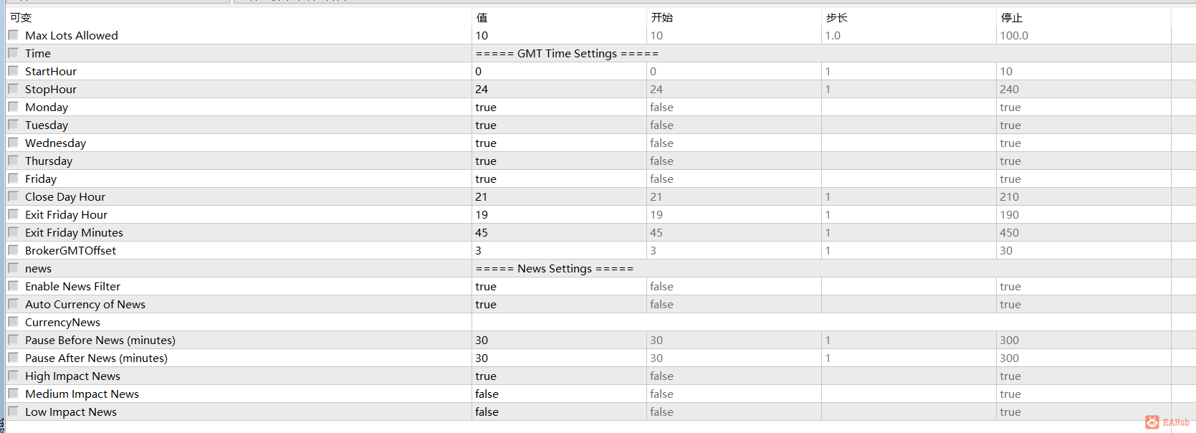Check the Enable News Filter checkbox
The height and width of the screenshot is (433, 1196).
pos(14,286)
